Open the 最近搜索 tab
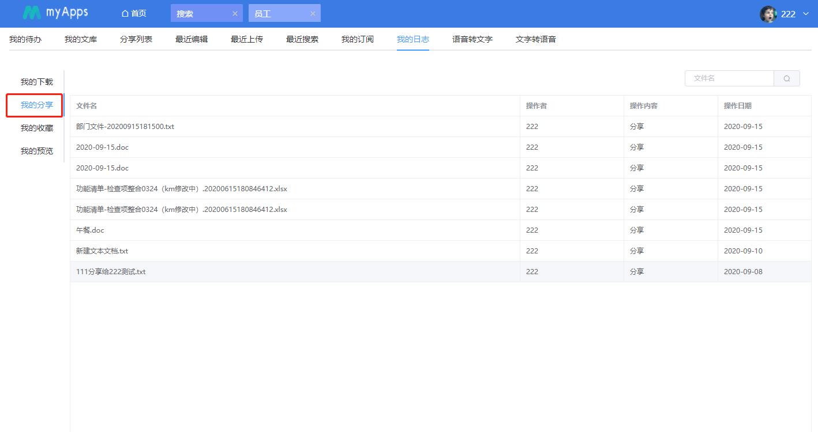This screenshot has width=818, height=432. click(x=302, y=39)
